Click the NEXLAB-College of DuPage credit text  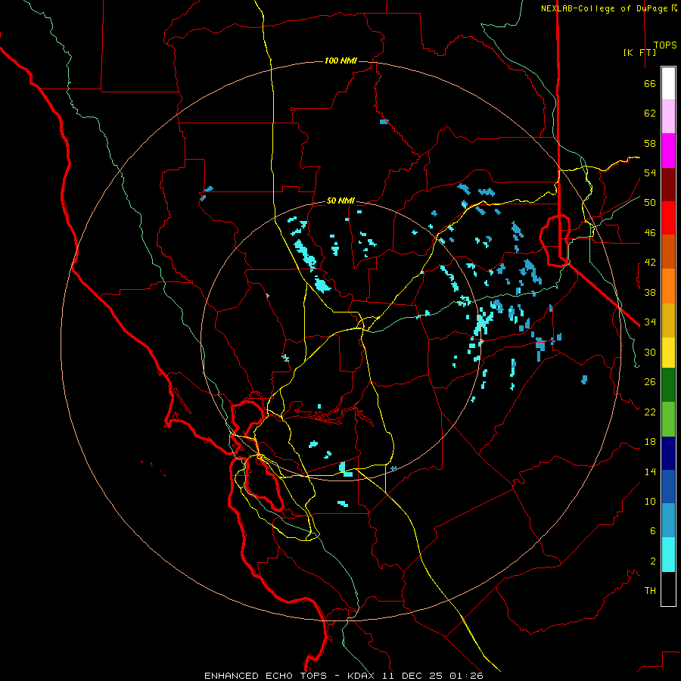click(605, 8)
